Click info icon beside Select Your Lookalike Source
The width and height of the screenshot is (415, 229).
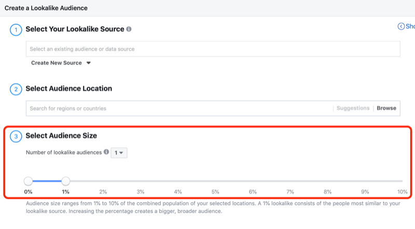click(x=129, y=30)
